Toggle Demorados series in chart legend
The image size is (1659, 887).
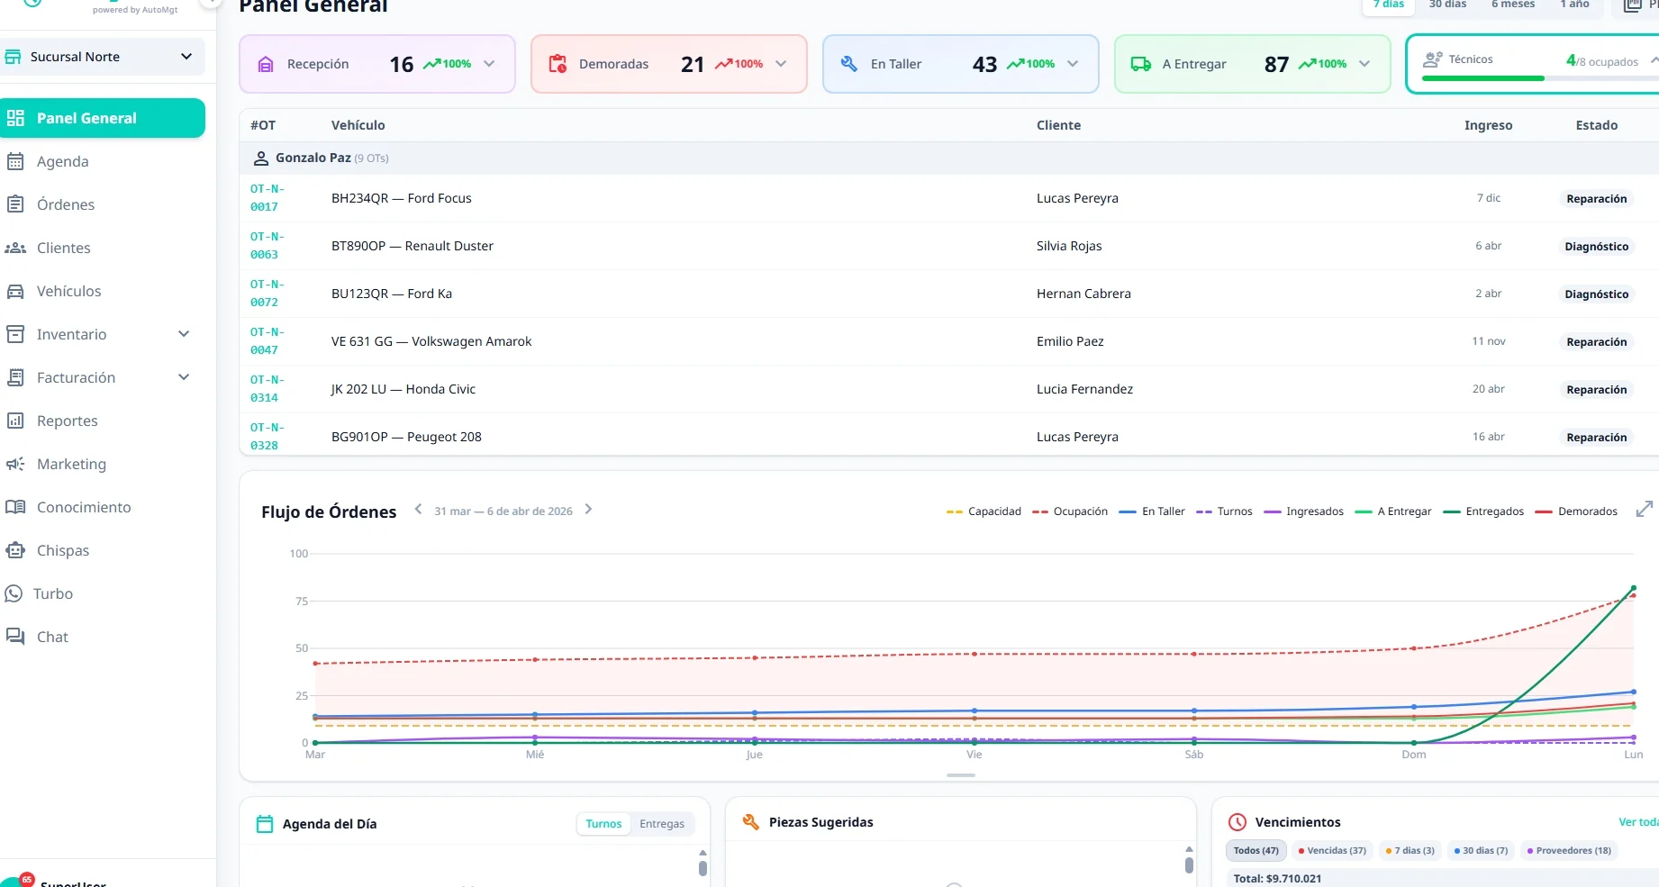click(1576, 511)
